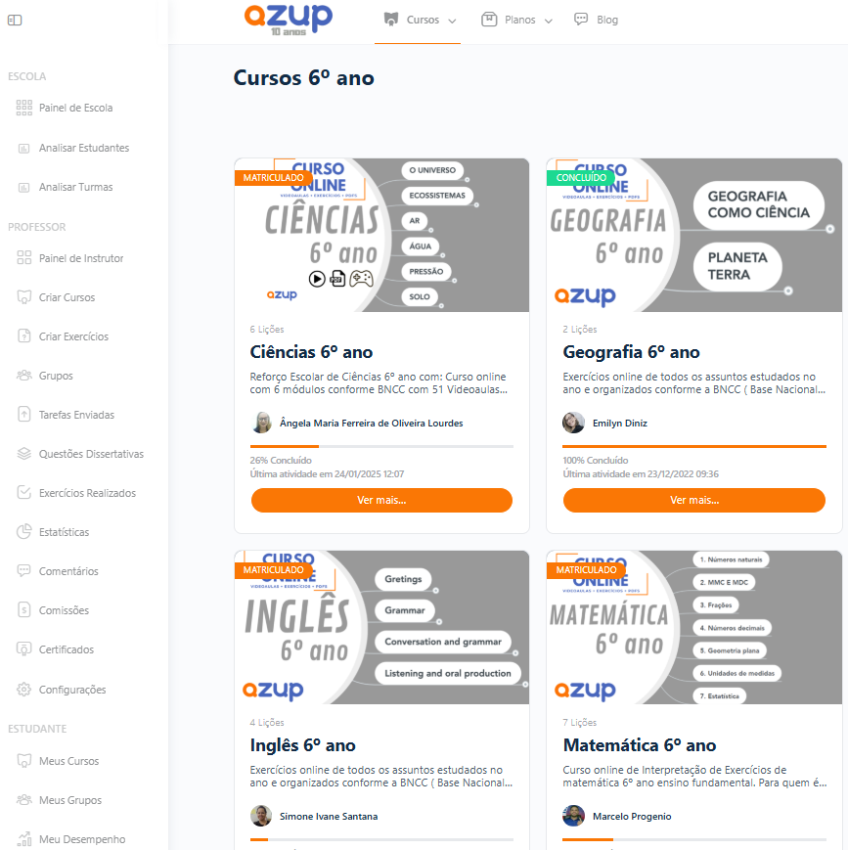Select the Grupos people icon
Image resolution: width=848 pixels, height=850 pixels.
[x=23, y=376]
